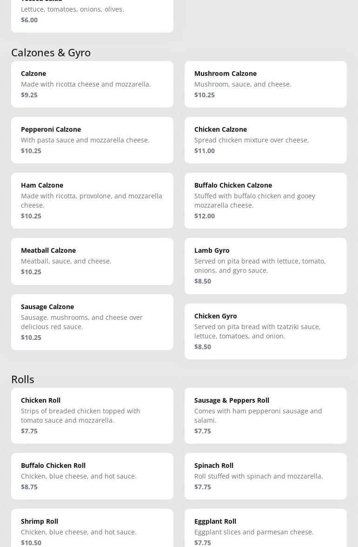Click the Rolls section heading
Viewport: 358px width, 547px height.
pos(23,379)
